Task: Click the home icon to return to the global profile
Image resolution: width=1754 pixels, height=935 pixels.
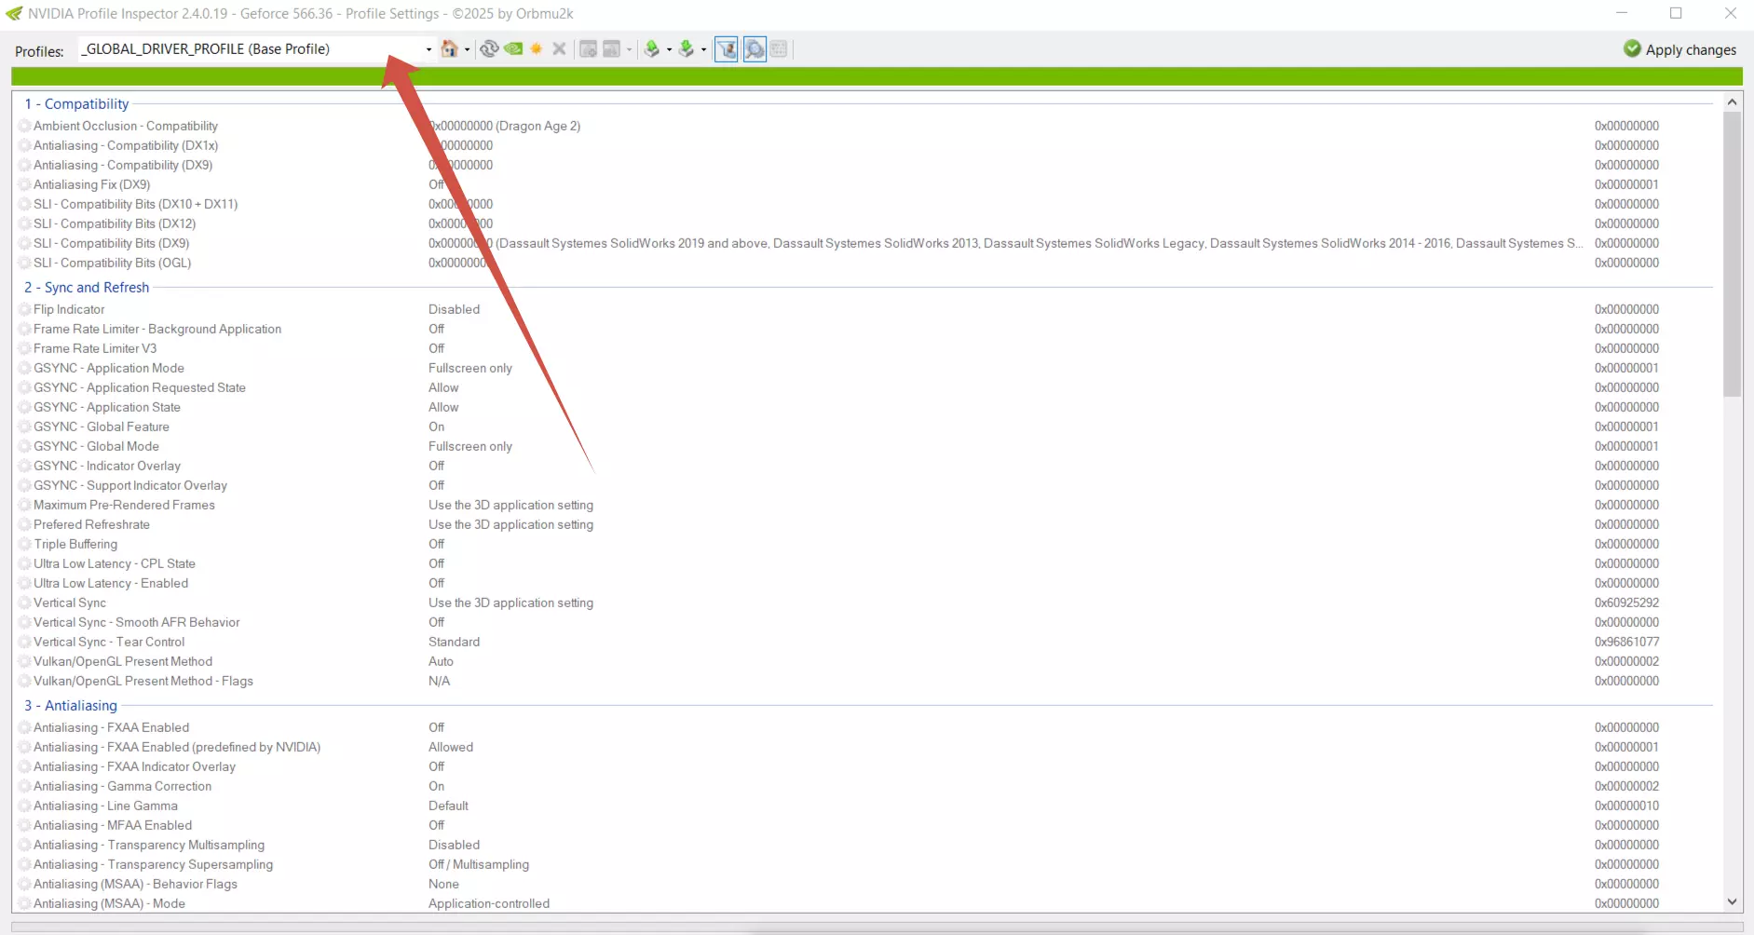Action: pyautogui.click(x=449, y=49)
